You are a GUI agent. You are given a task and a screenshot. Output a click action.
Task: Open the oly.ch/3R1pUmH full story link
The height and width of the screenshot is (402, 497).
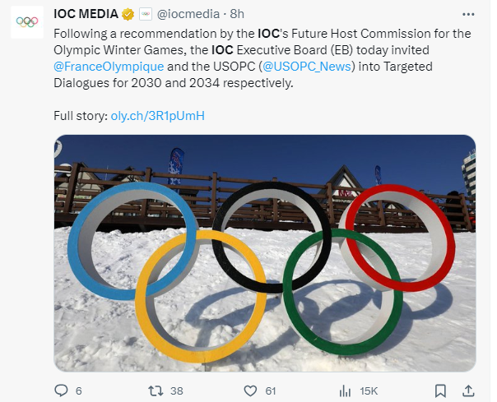157,116
